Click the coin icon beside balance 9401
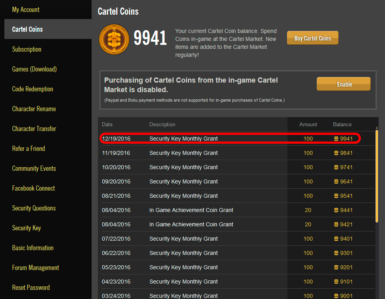 point(336,239)
